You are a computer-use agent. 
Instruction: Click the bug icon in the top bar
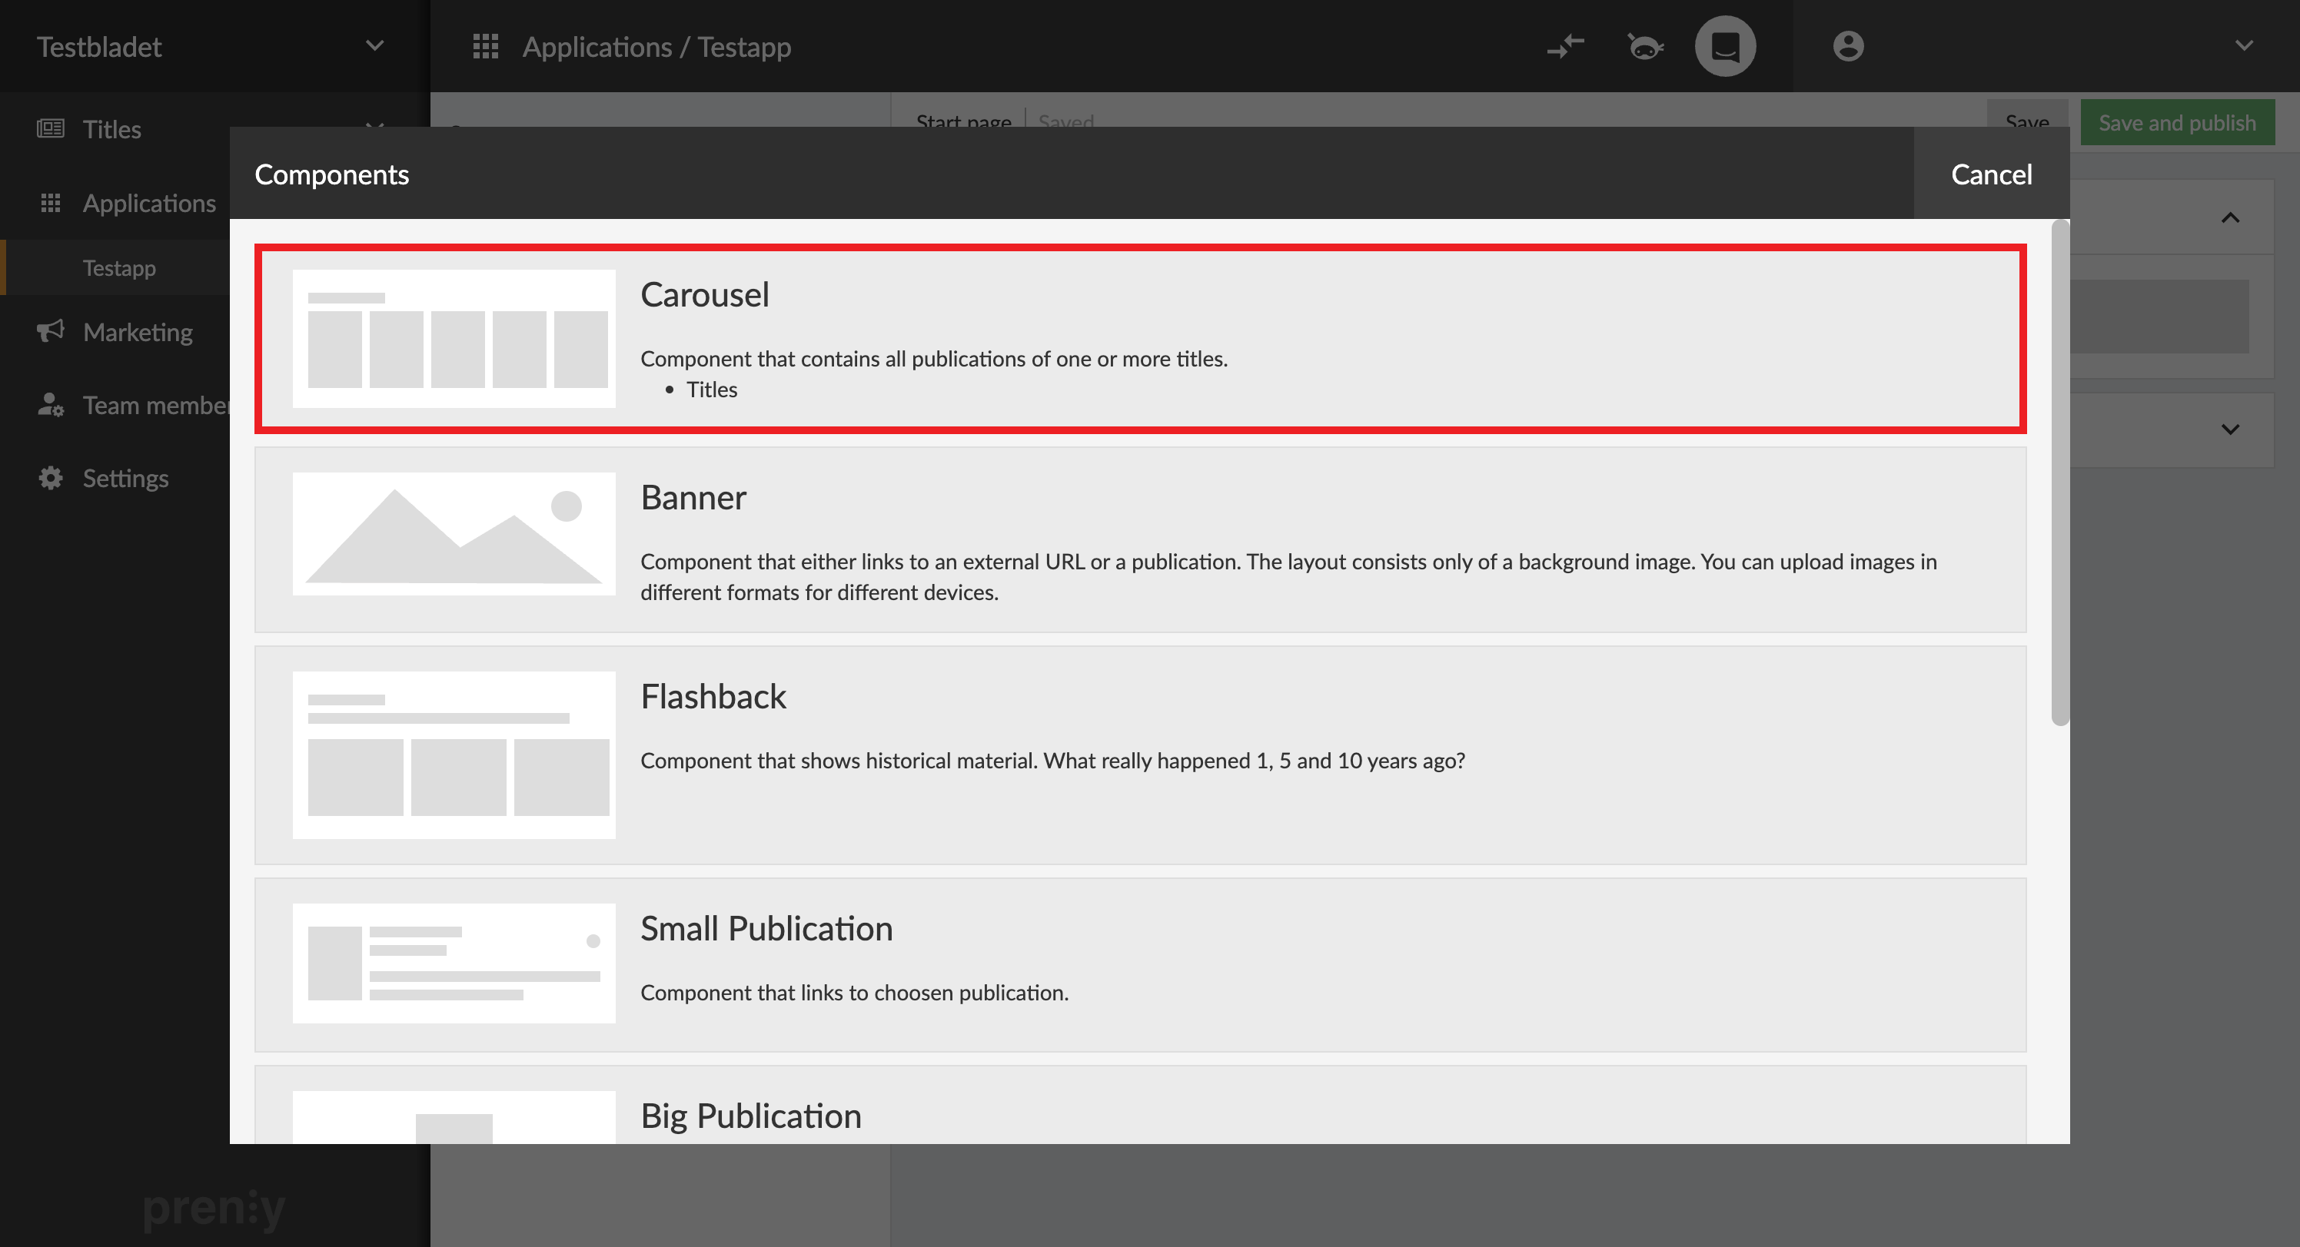coord(1644,46)
